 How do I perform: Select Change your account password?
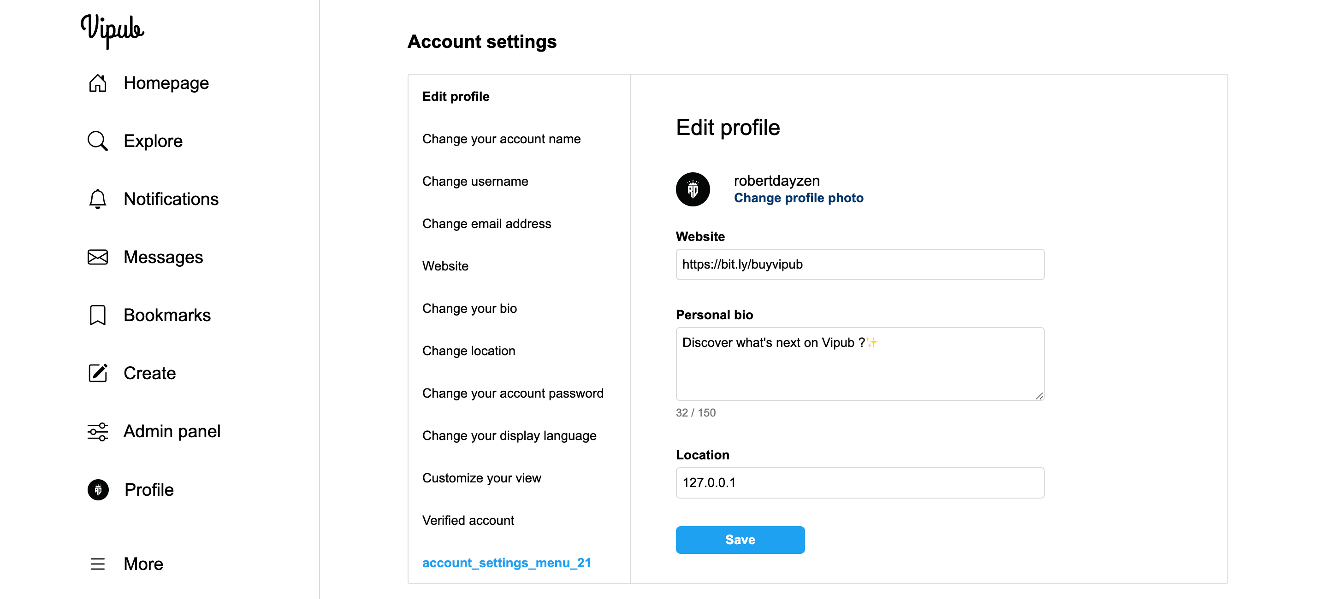pos(512,393)
